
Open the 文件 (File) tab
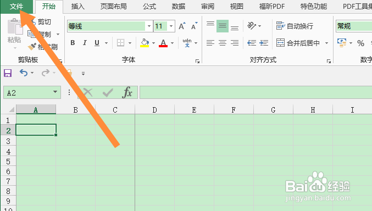[16, 7]
